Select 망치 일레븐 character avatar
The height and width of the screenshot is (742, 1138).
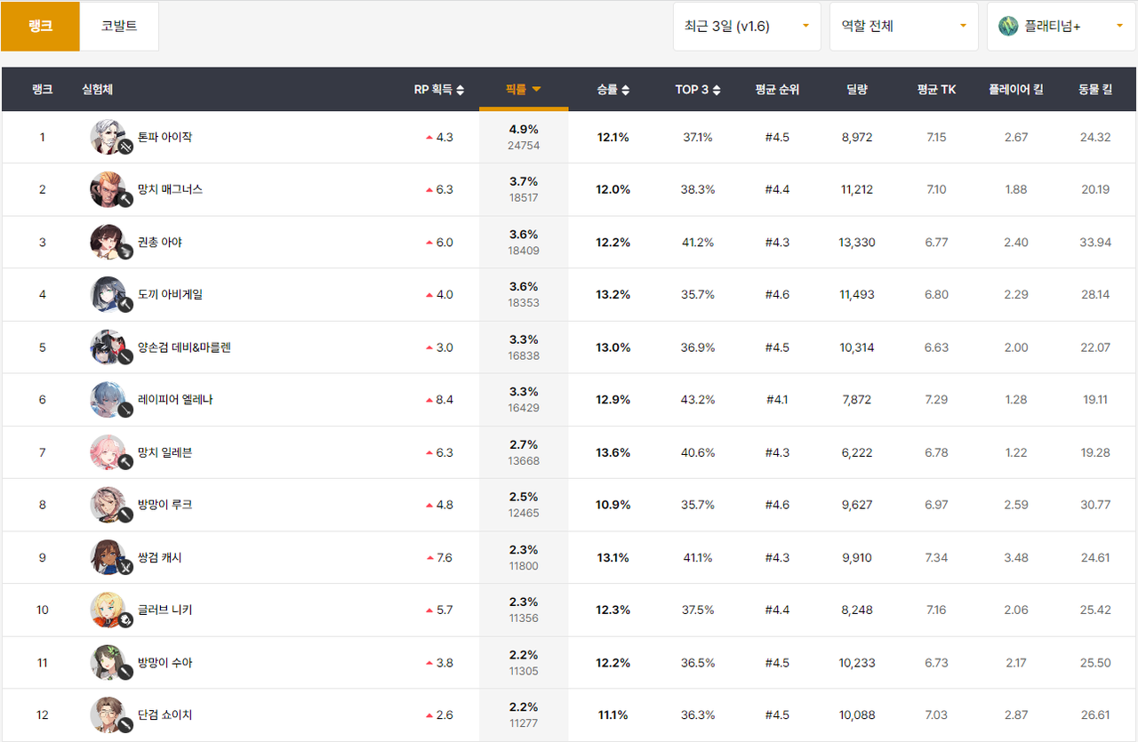click(109, 452)
